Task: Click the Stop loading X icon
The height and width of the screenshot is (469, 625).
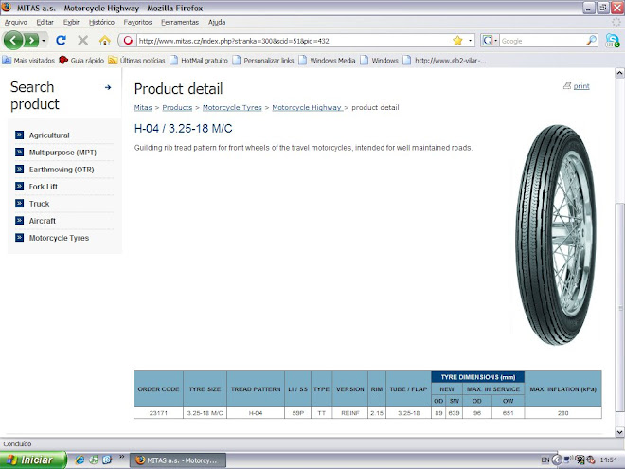Action: pyautogui.click(x=83, y=41)
